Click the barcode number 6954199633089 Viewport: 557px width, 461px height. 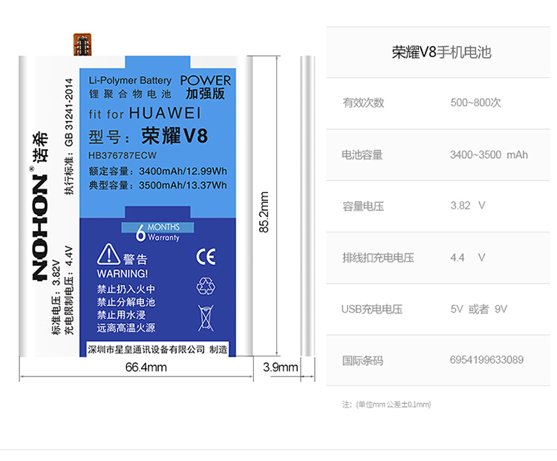click(486, 360)
